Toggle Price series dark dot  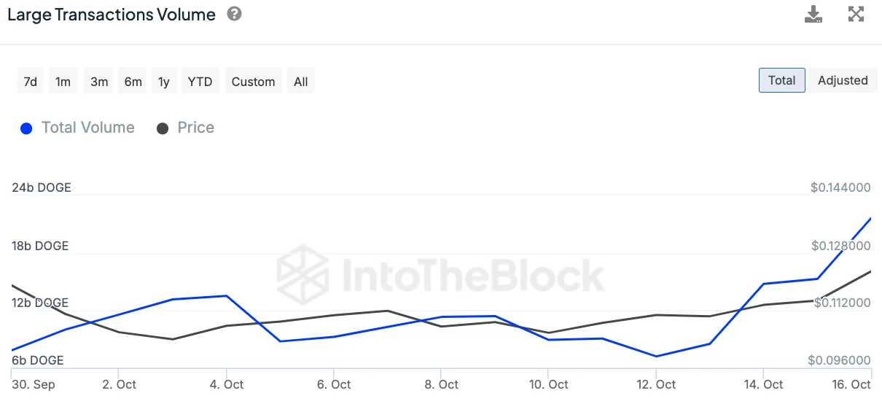163,128
